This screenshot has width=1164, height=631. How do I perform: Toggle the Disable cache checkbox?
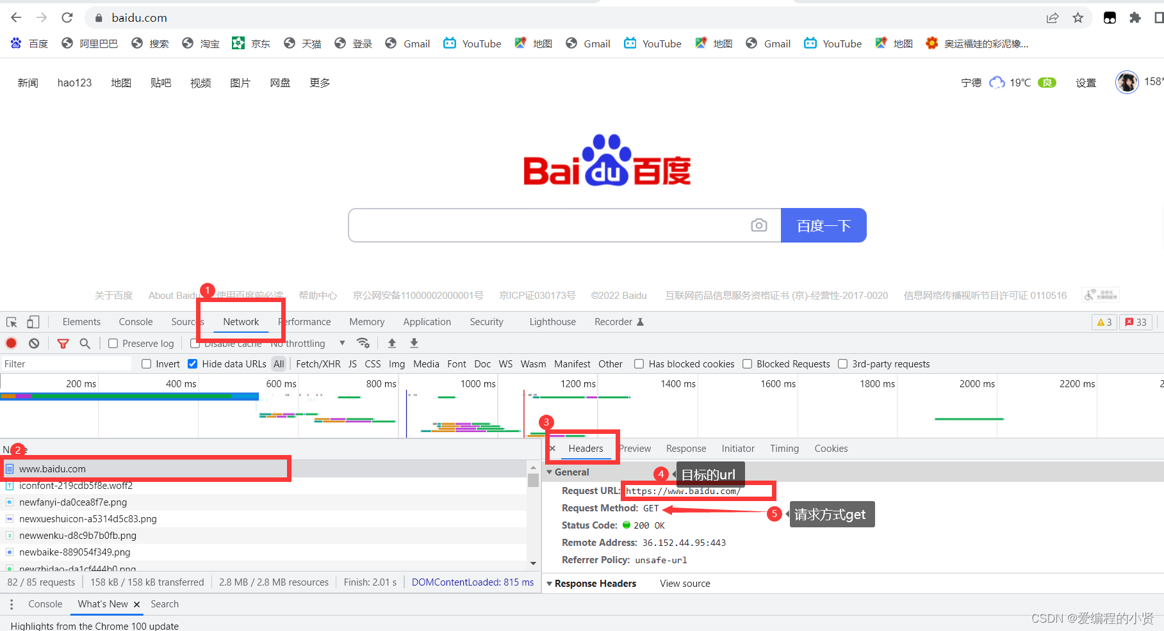[195, 344]
